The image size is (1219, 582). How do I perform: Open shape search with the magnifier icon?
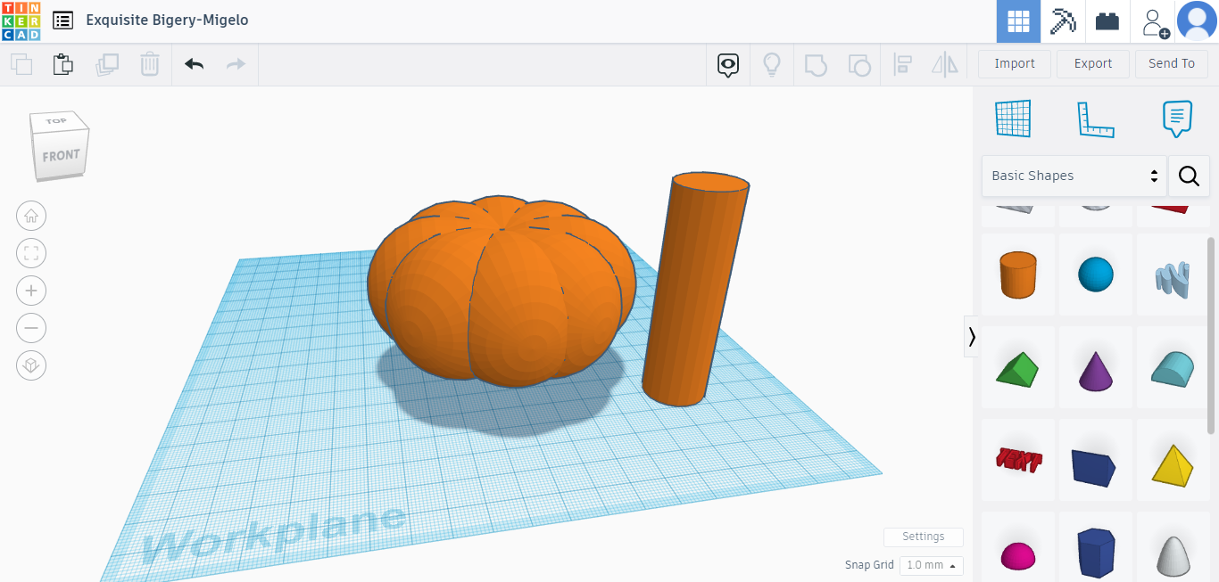pos(1189,176)
